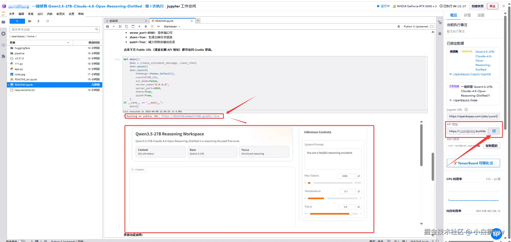Click the info icon beside Jupyter URL
The image size is (511, 242).
pos(466,110)
